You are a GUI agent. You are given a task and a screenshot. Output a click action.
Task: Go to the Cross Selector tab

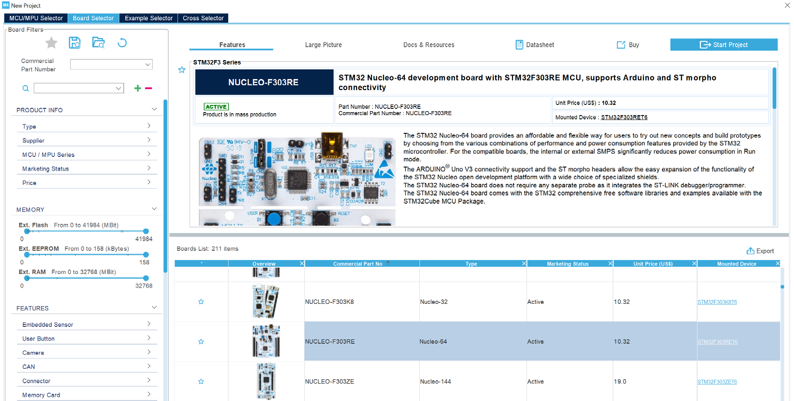[x=203, y=18]
